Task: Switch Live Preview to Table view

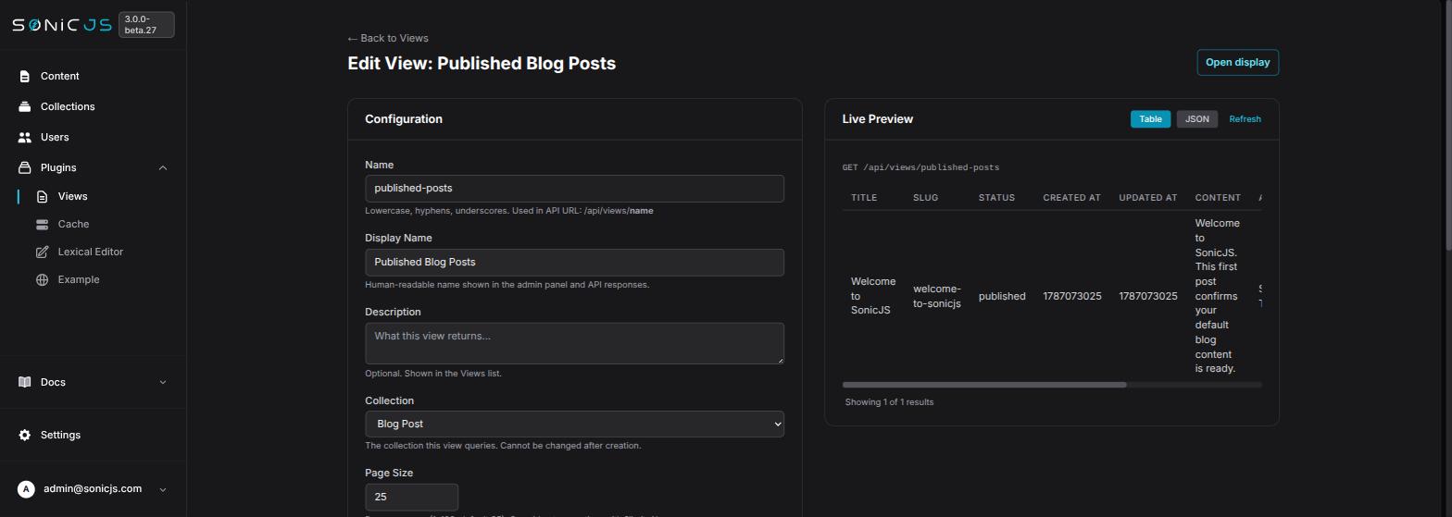Action: pos(1150,119)
